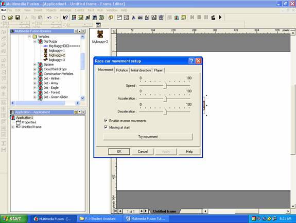Click the small calendar icon below toolbar

pos(98,25)
